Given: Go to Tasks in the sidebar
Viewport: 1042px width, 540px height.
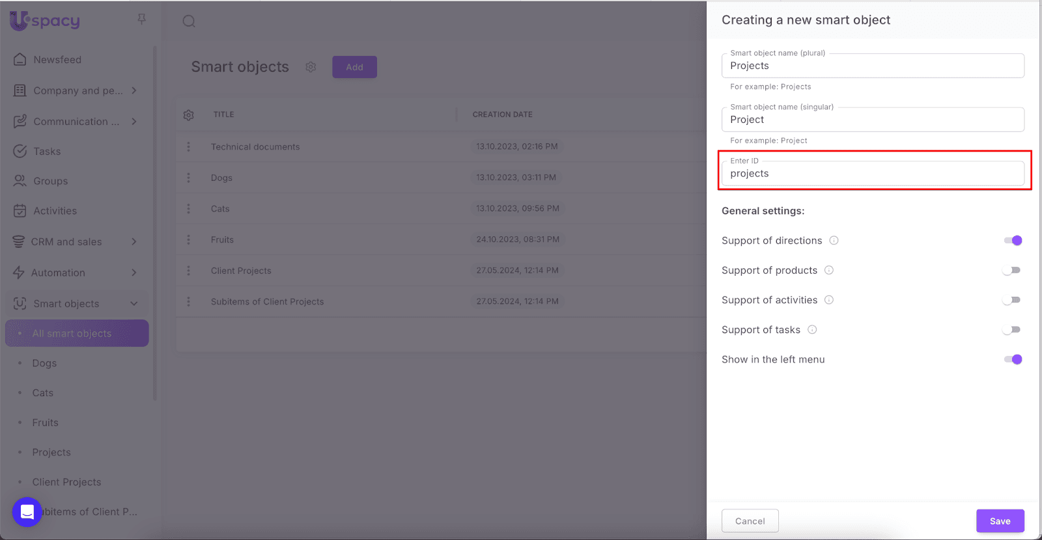Looking at the screenshot, I should (47, 152).
